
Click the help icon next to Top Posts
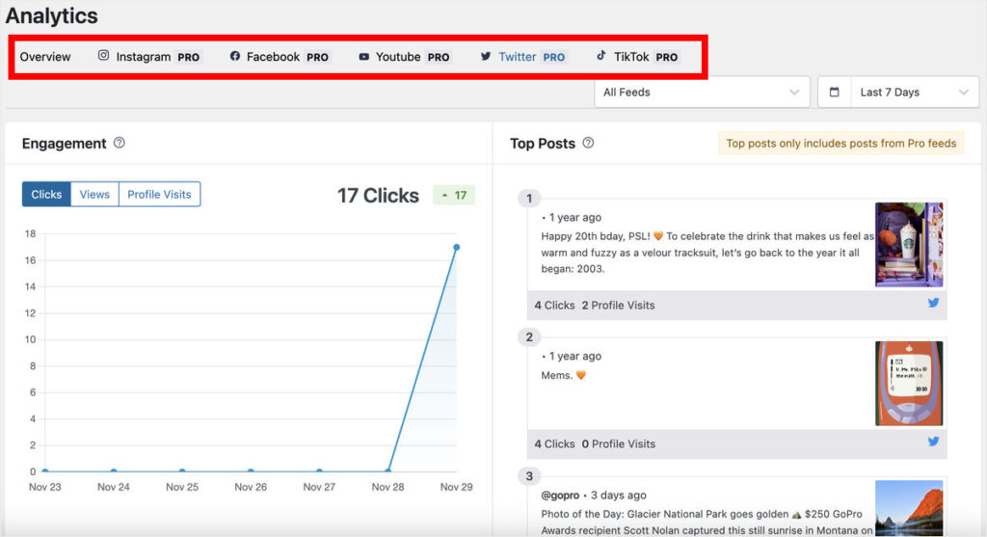pyautogui.click(x=588, y=143)
